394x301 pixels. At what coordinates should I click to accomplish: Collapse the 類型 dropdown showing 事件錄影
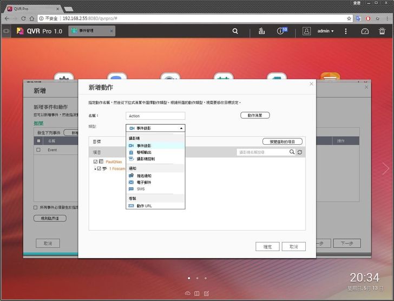click(x=156, y=128)
